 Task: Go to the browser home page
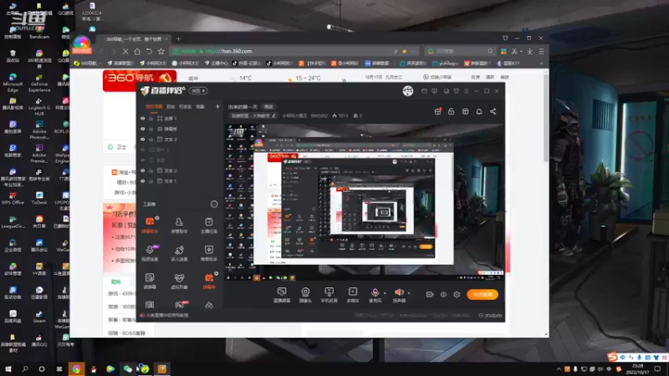[137, 52]
